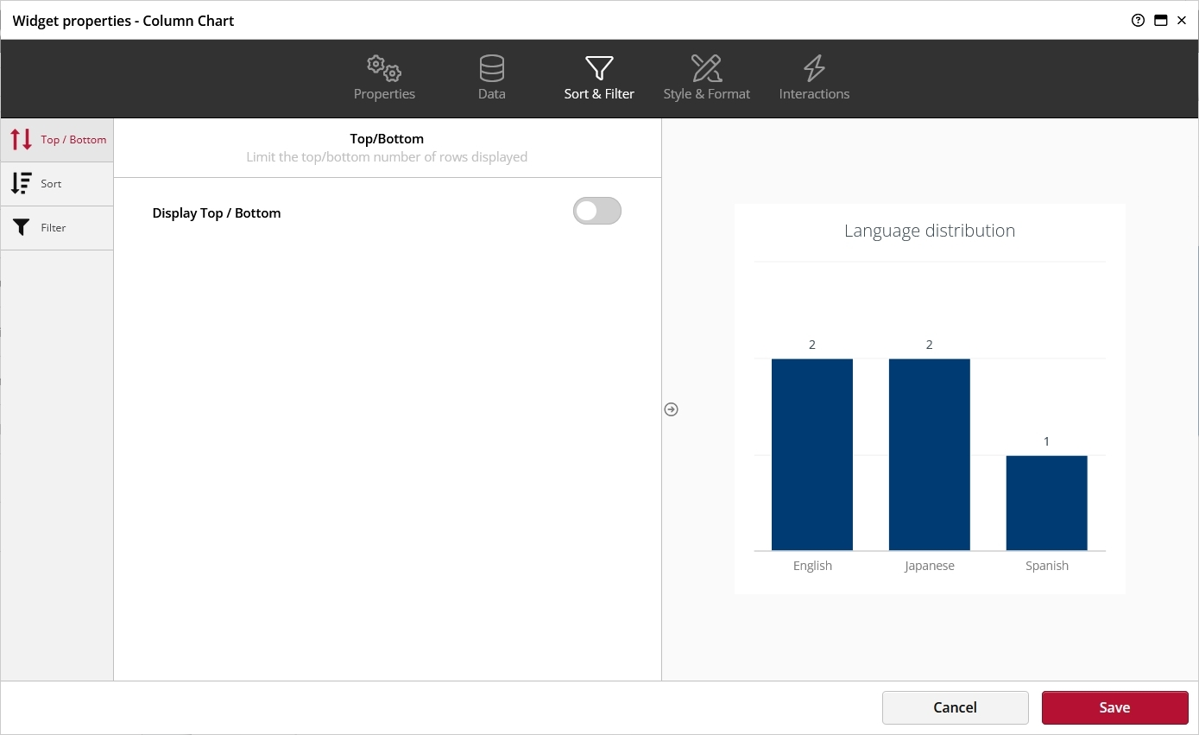Maximize the widget properties dialog

[x=1161, y=21]
